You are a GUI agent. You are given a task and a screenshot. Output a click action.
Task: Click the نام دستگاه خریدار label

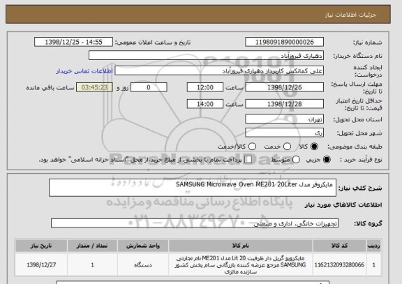pos(357,56)
